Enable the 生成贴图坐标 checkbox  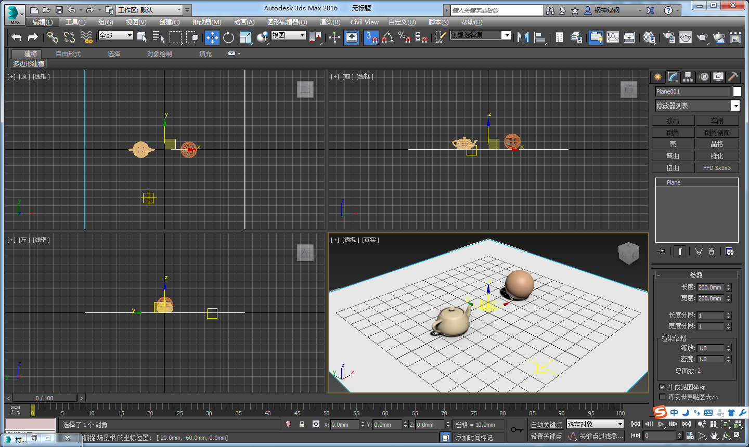662,387
